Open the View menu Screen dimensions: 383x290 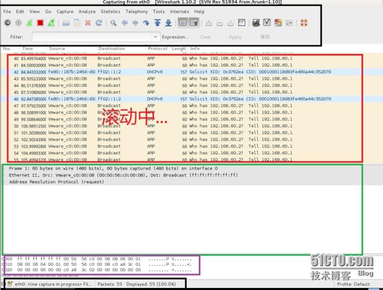click(34, 12)
